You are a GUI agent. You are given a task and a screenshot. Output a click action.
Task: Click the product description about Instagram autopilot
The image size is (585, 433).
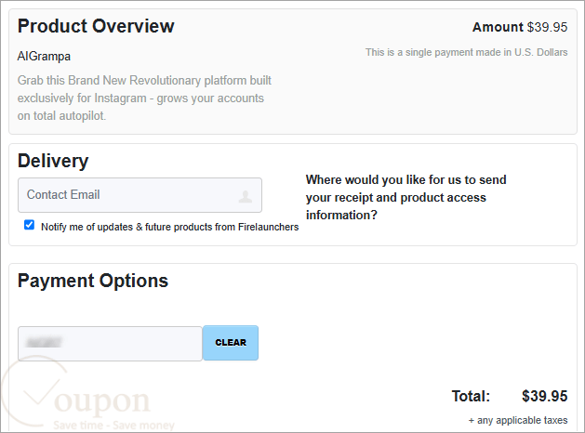point(144,98)
